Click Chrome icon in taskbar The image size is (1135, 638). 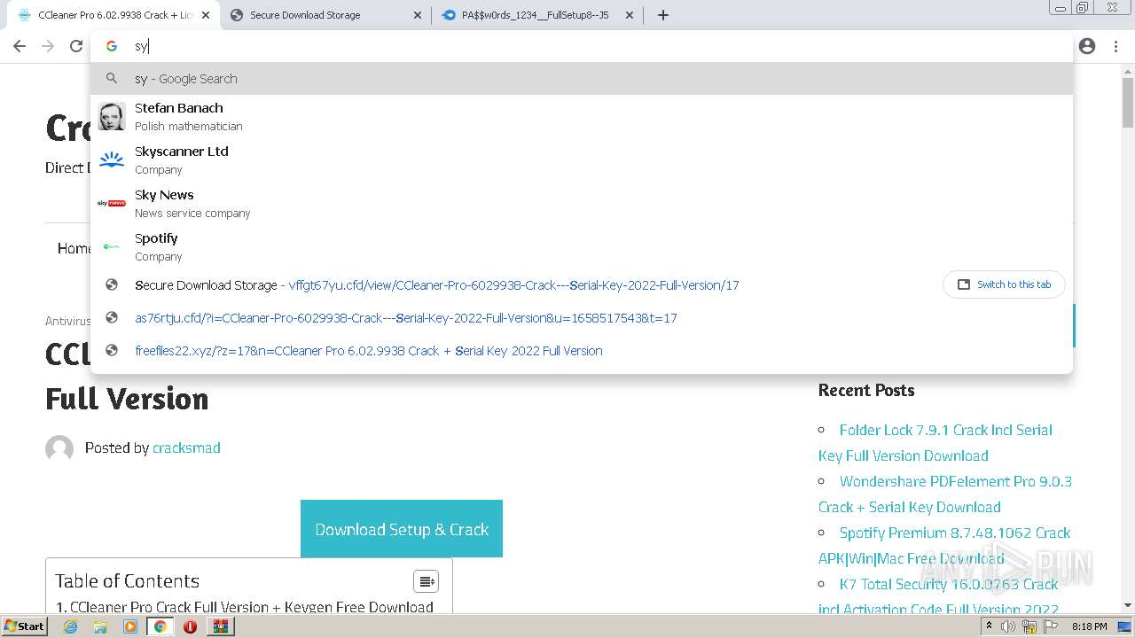click(x=160, y=626)
